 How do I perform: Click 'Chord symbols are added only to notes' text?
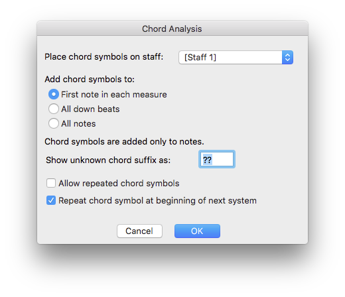(x=124, y=142)
